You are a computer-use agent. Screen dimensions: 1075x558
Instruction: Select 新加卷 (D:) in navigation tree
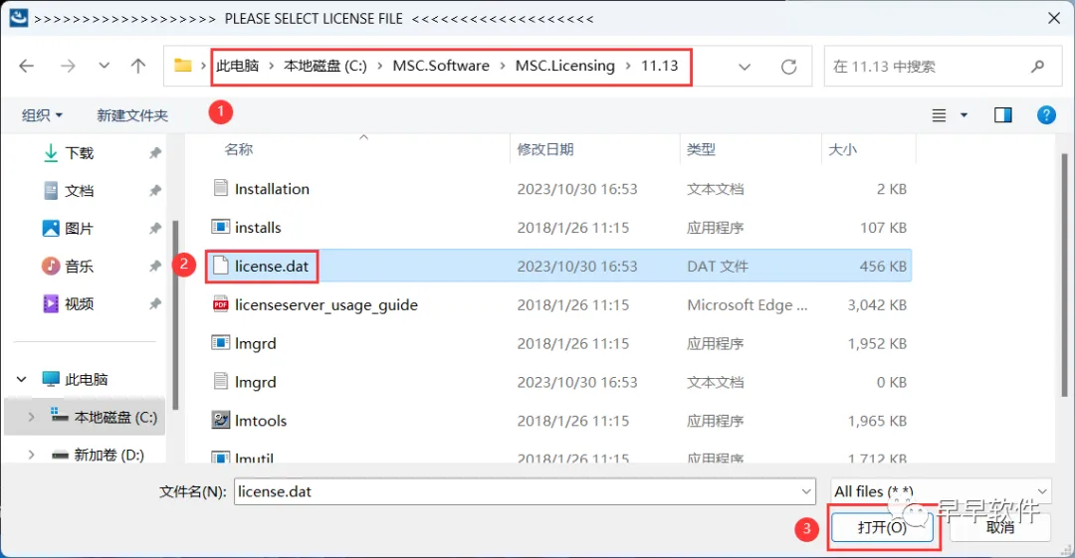(108, 455)
